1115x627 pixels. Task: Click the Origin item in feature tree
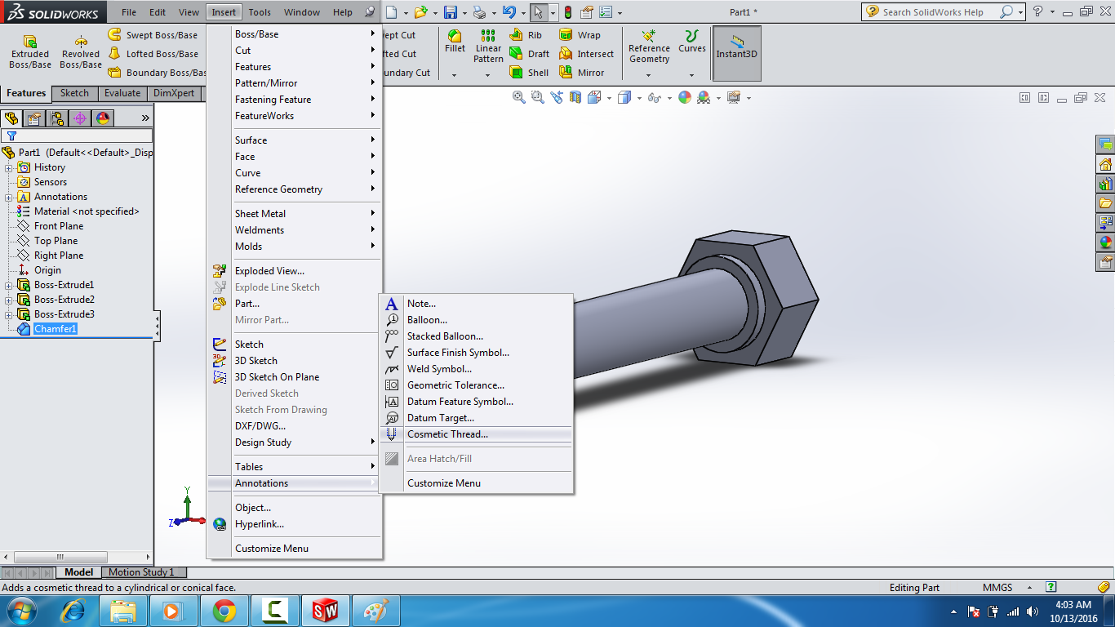(x=47, y=270)
